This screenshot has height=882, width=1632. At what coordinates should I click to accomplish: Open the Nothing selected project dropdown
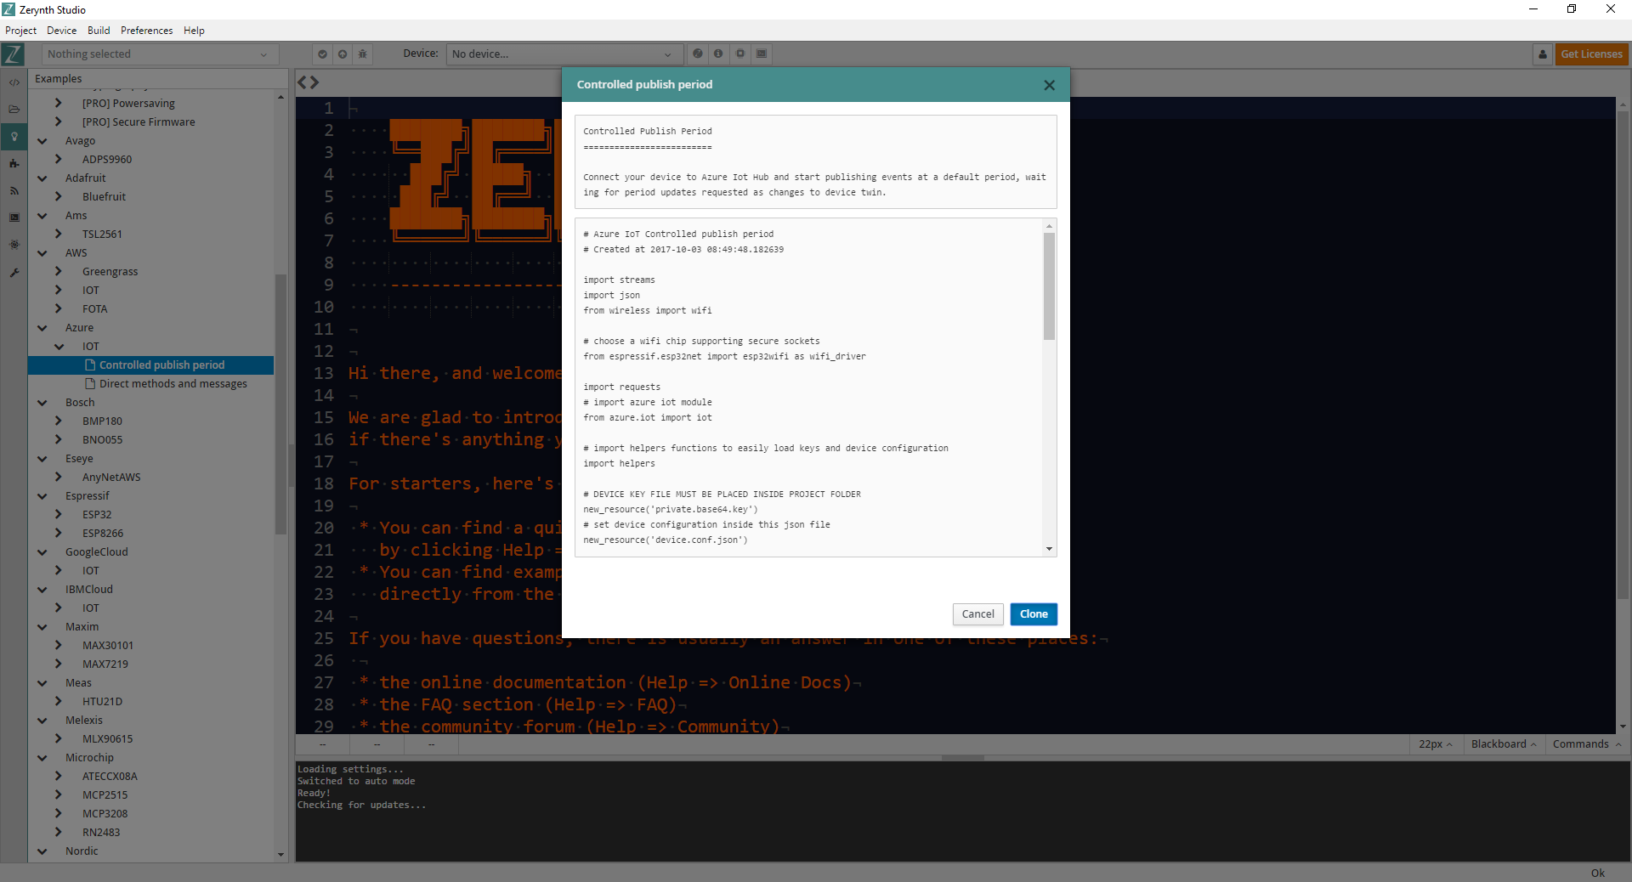pos(160,54)
